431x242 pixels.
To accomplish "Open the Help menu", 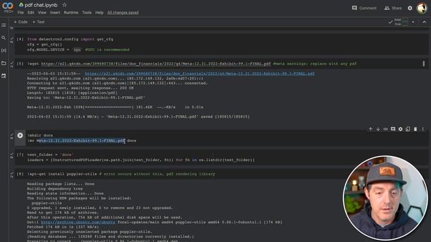I will pos(99,13).
